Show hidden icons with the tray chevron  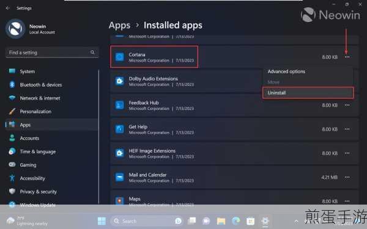[x=296, y=221]
